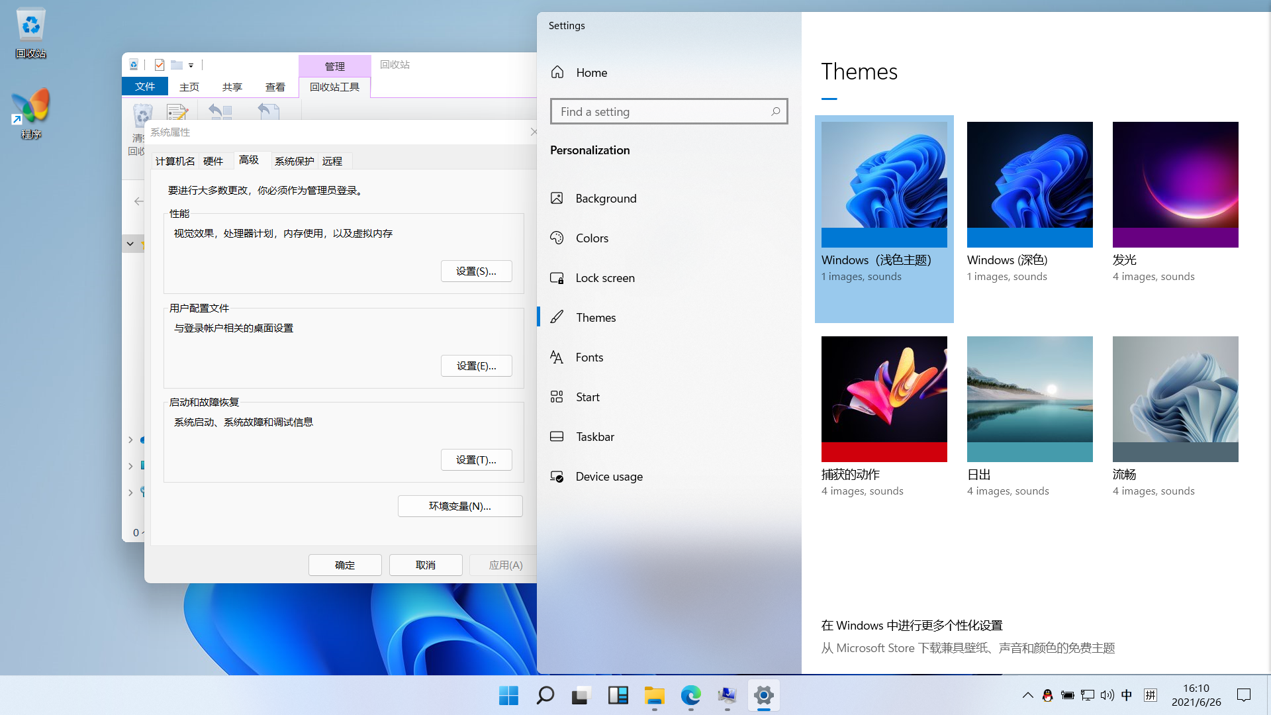Open the quick access toolbar dropdown arrow
The height and width of the screenshot is (715, 1271).
point(191,66)
